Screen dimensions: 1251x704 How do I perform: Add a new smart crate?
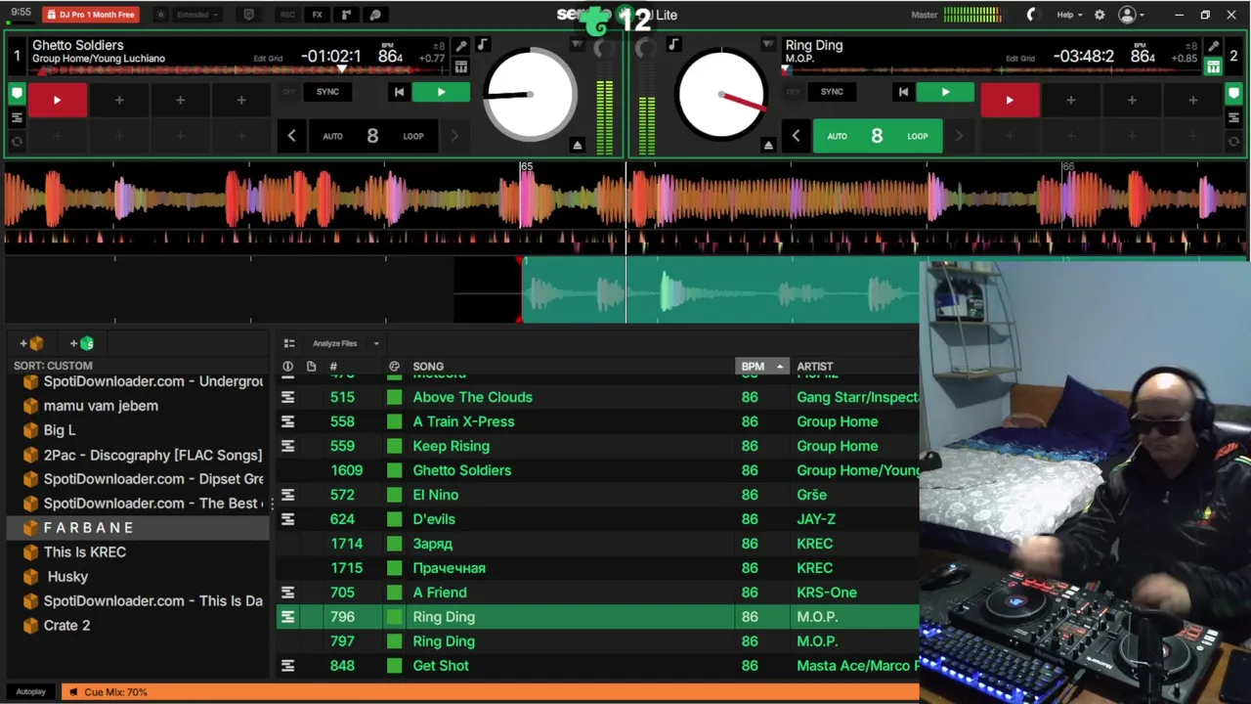coord(82,343)
